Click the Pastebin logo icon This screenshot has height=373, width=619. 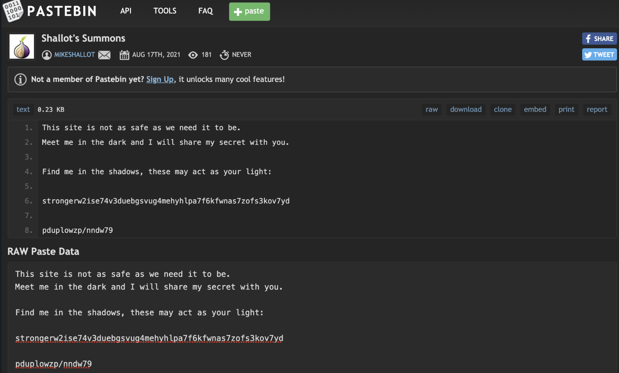13,11
